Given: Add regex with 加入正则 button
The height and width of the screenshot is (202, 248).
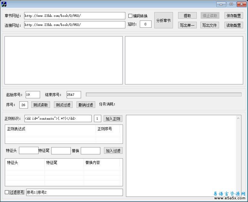Looking at the screenshot, I should click(x=113, y=118).
